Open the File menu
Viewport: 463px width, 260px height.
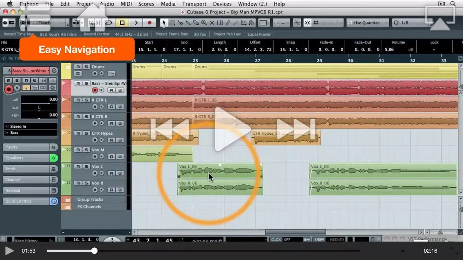pos(49,4)
